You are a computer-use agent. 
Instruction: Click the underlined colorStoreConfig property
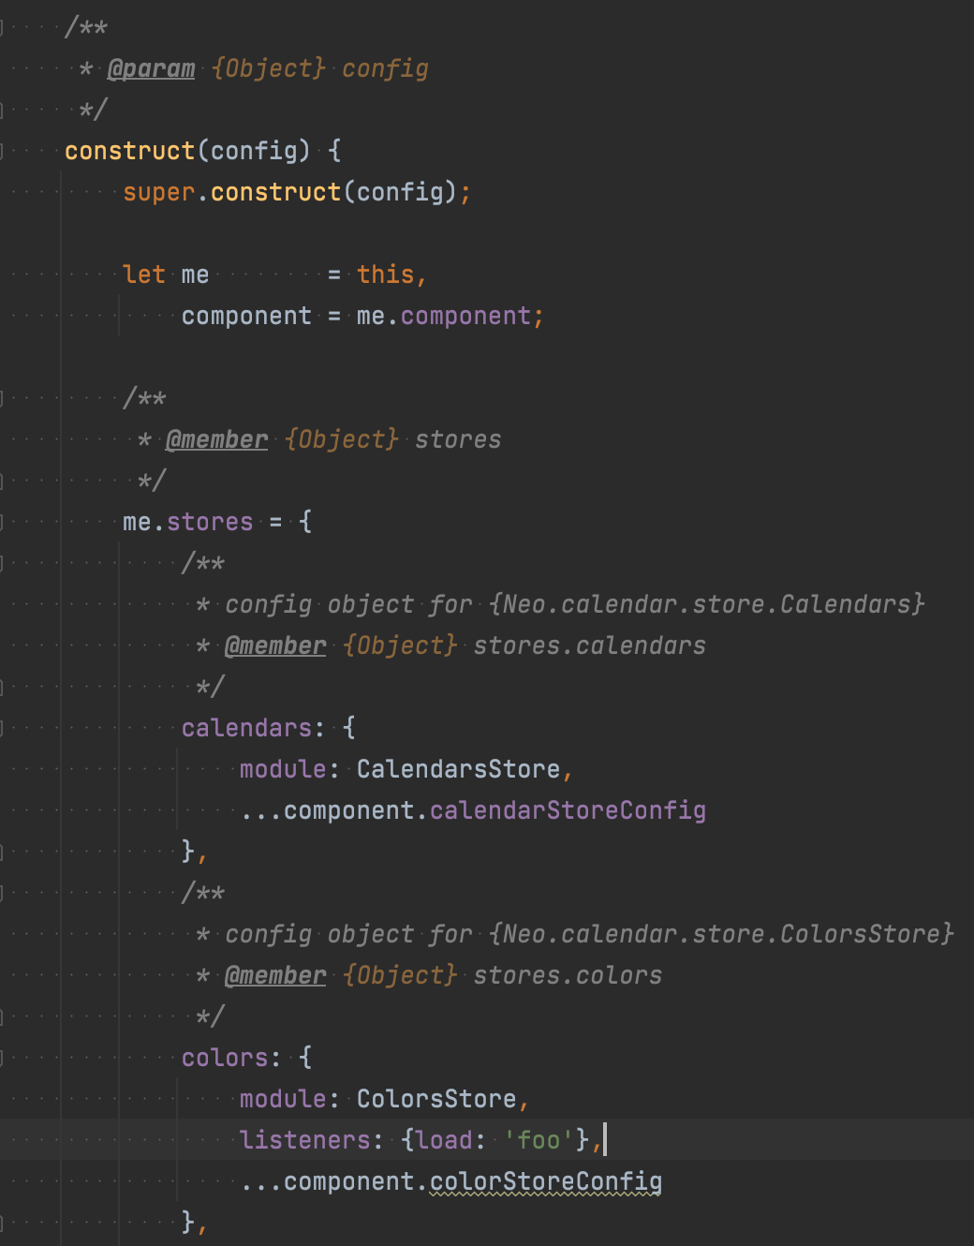(x=546, y=1181)
